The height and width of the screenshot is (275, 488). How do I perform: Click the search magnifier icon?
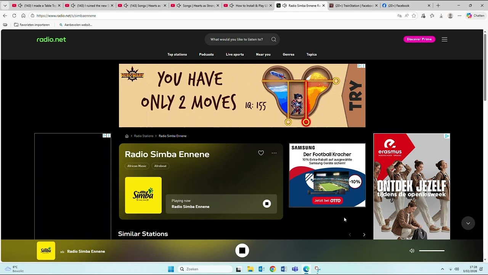click(274, 39)
